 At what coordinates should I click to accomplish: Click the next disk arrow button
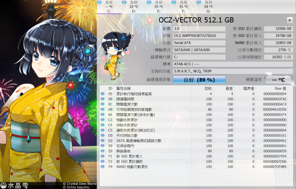click(x=290, y=20)
